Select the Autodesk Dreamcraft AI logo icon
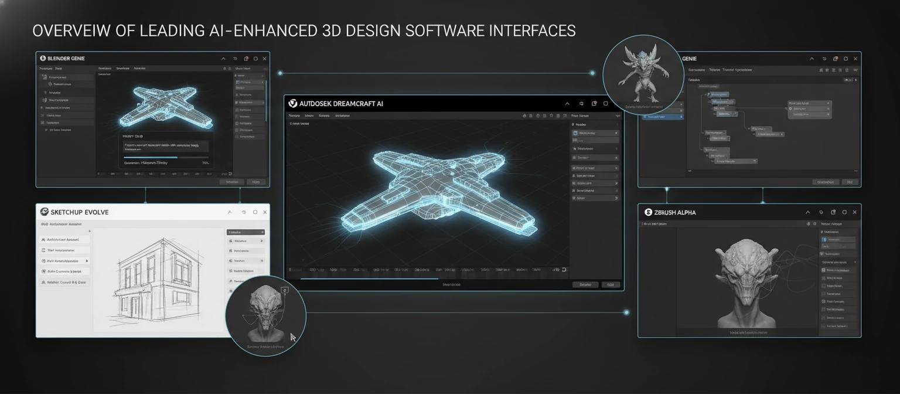 (292, 104)
